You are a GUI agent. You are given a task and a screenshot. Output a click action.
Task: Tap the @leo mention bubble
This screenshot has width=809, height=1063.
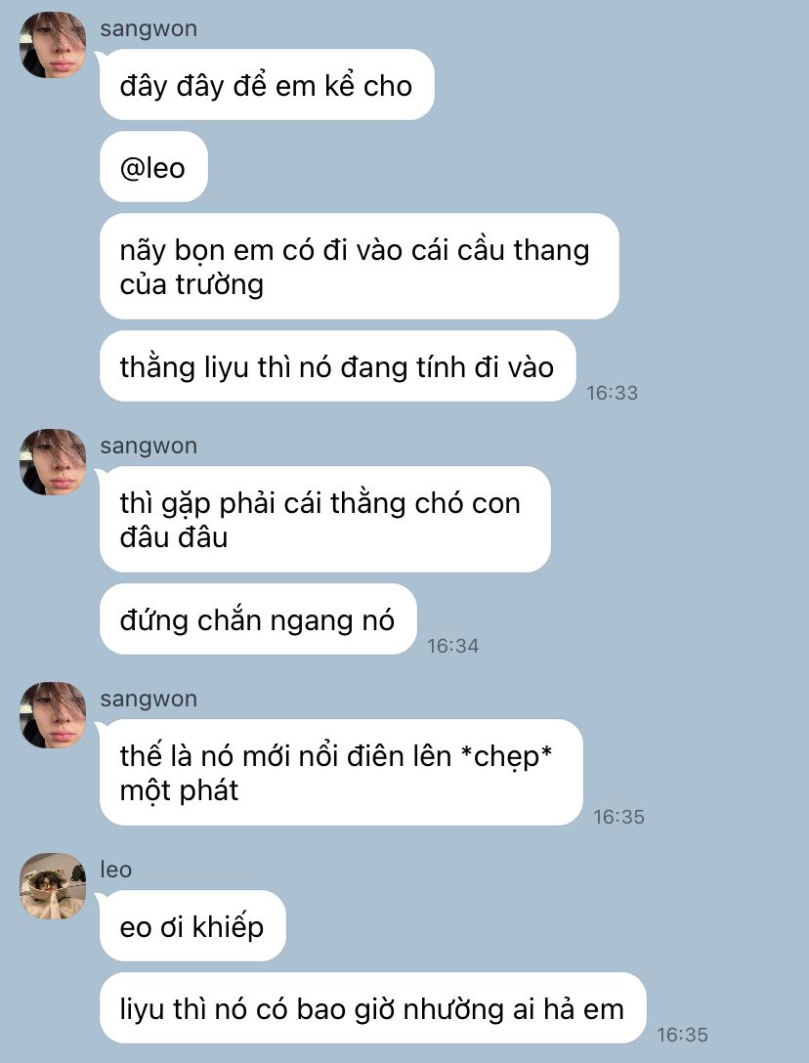click(x=153, y=167)
